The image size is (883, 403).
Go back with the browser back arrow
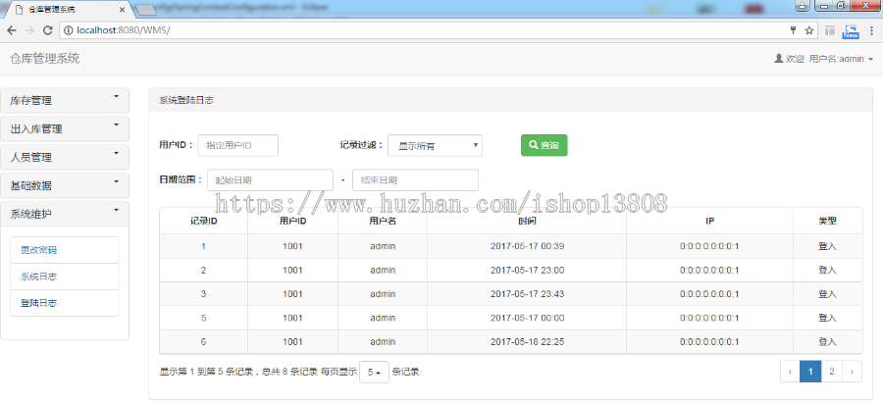[11, 30]
